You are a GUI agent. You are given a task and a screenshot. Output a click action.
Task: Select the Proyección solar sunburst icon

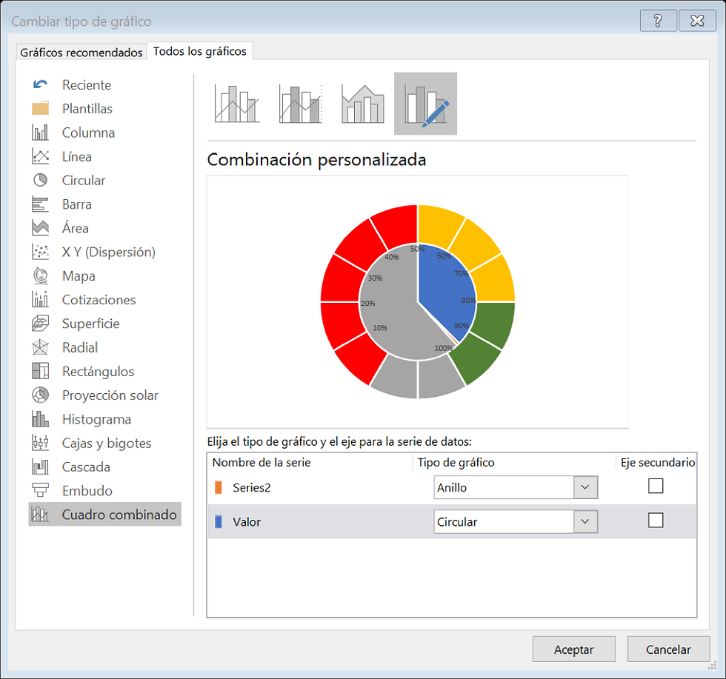click(x=40, y=395)
